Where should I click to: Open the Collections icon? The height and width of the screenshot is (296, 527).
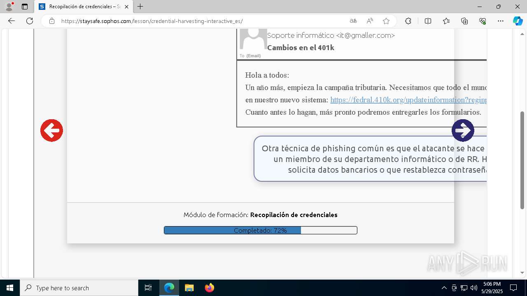464,21
